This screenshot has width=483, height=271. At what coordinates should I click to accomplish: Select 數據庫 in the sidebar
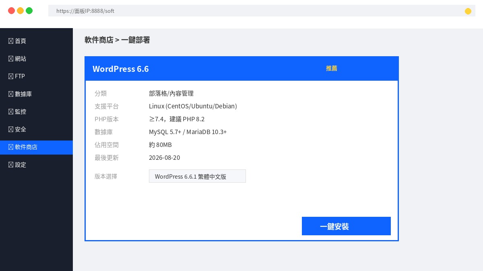[36, 94]
